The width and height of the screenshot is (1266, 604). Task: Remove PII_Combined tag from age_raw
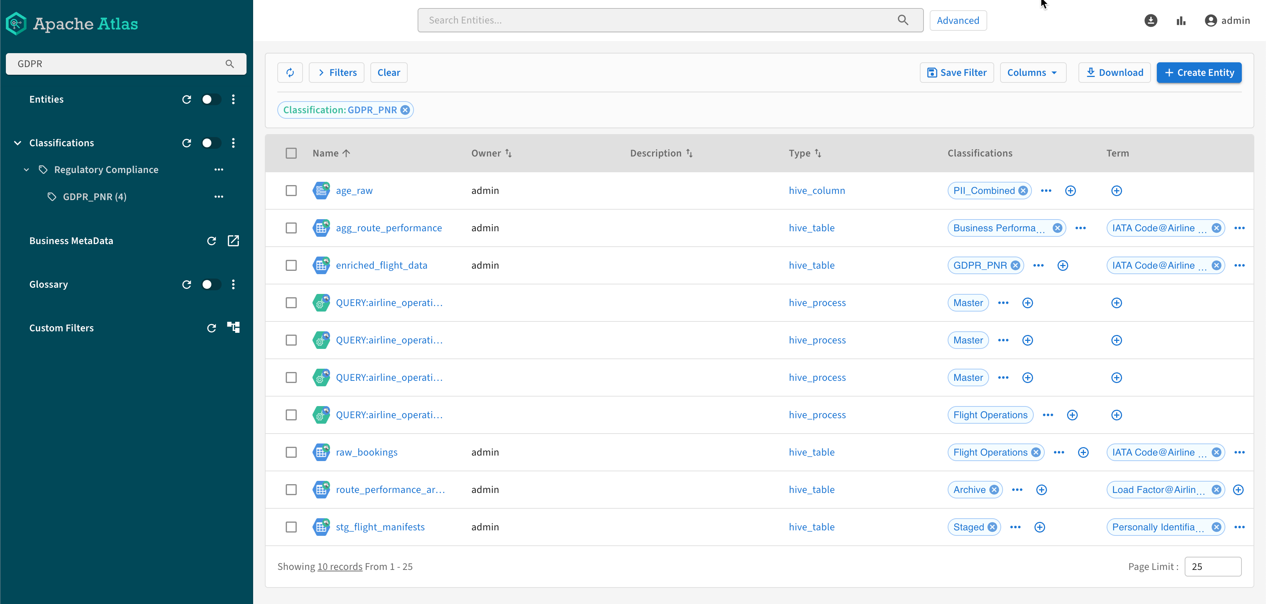(1023, 191)
